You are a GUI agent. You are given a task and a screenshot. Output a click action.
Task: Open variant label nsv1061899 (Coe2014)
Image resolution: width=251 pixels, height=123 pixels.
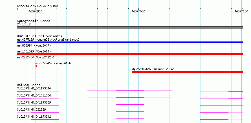point(34,51)
